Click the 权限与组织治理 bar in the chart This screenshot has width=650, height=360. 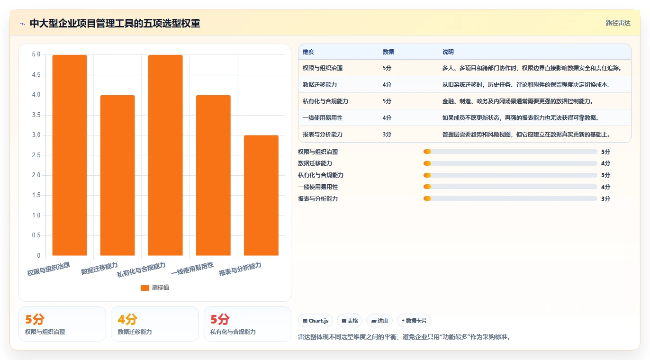coord(70,155)
